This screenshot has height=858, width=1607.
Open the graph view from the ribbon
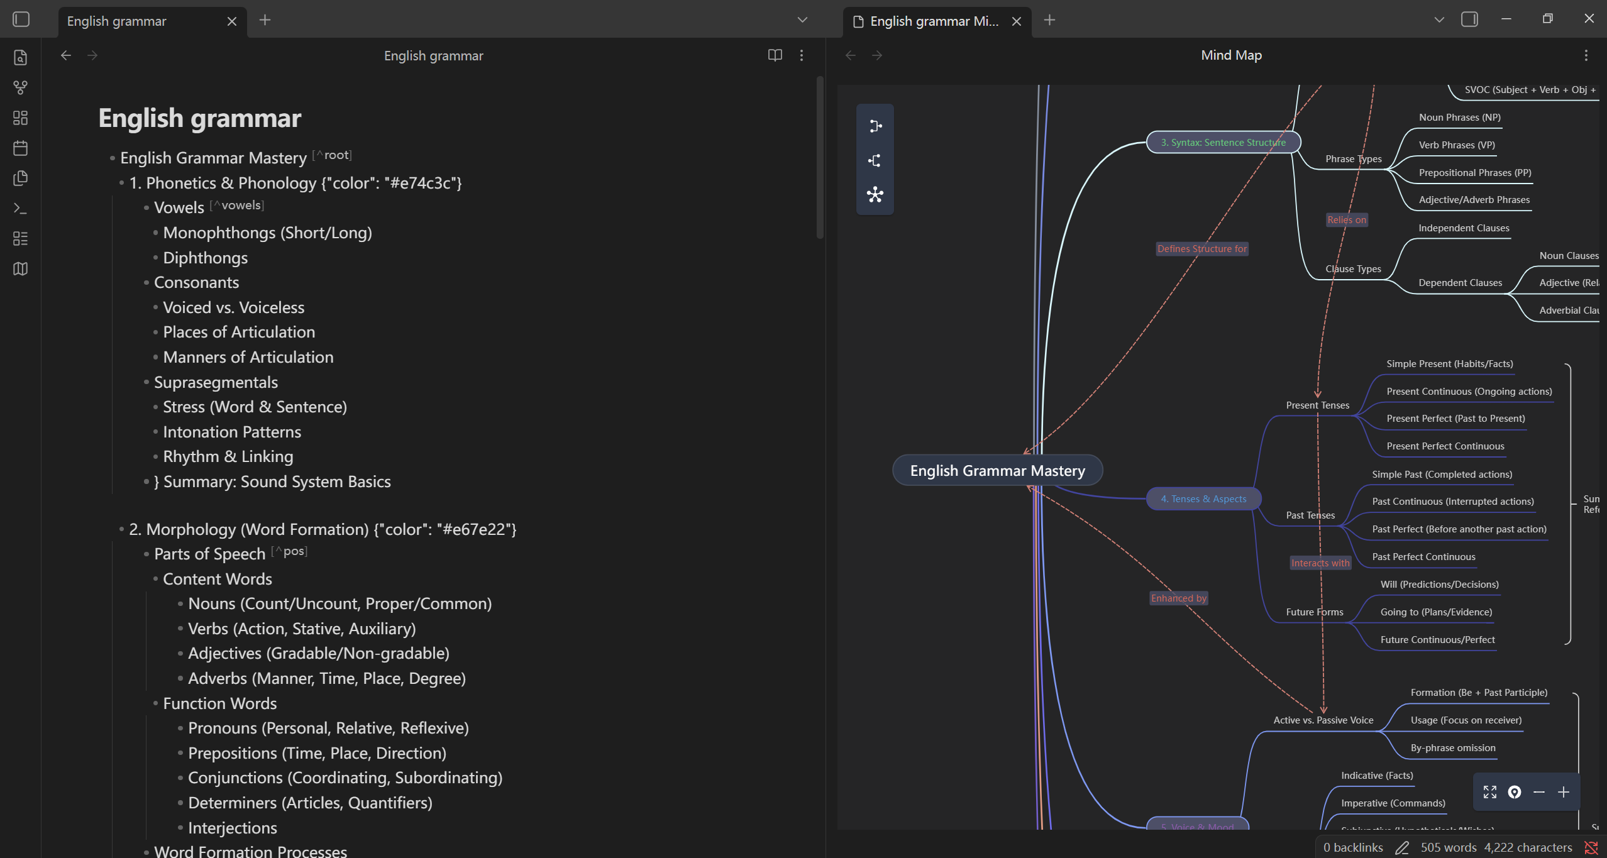20,87
